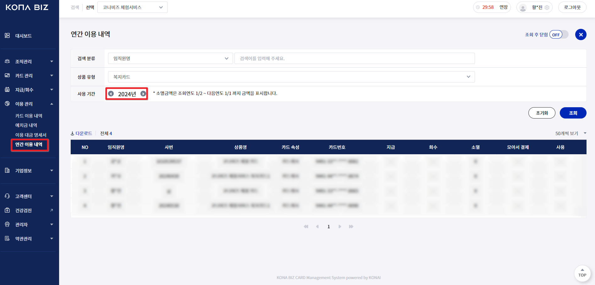Go to next year arrow
This screenshot has height=285, width=595.
coord(143,94)
